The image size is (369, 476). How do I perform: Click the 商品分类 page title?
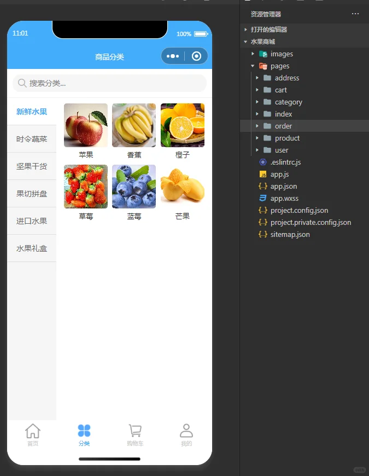tap(109, 57)
